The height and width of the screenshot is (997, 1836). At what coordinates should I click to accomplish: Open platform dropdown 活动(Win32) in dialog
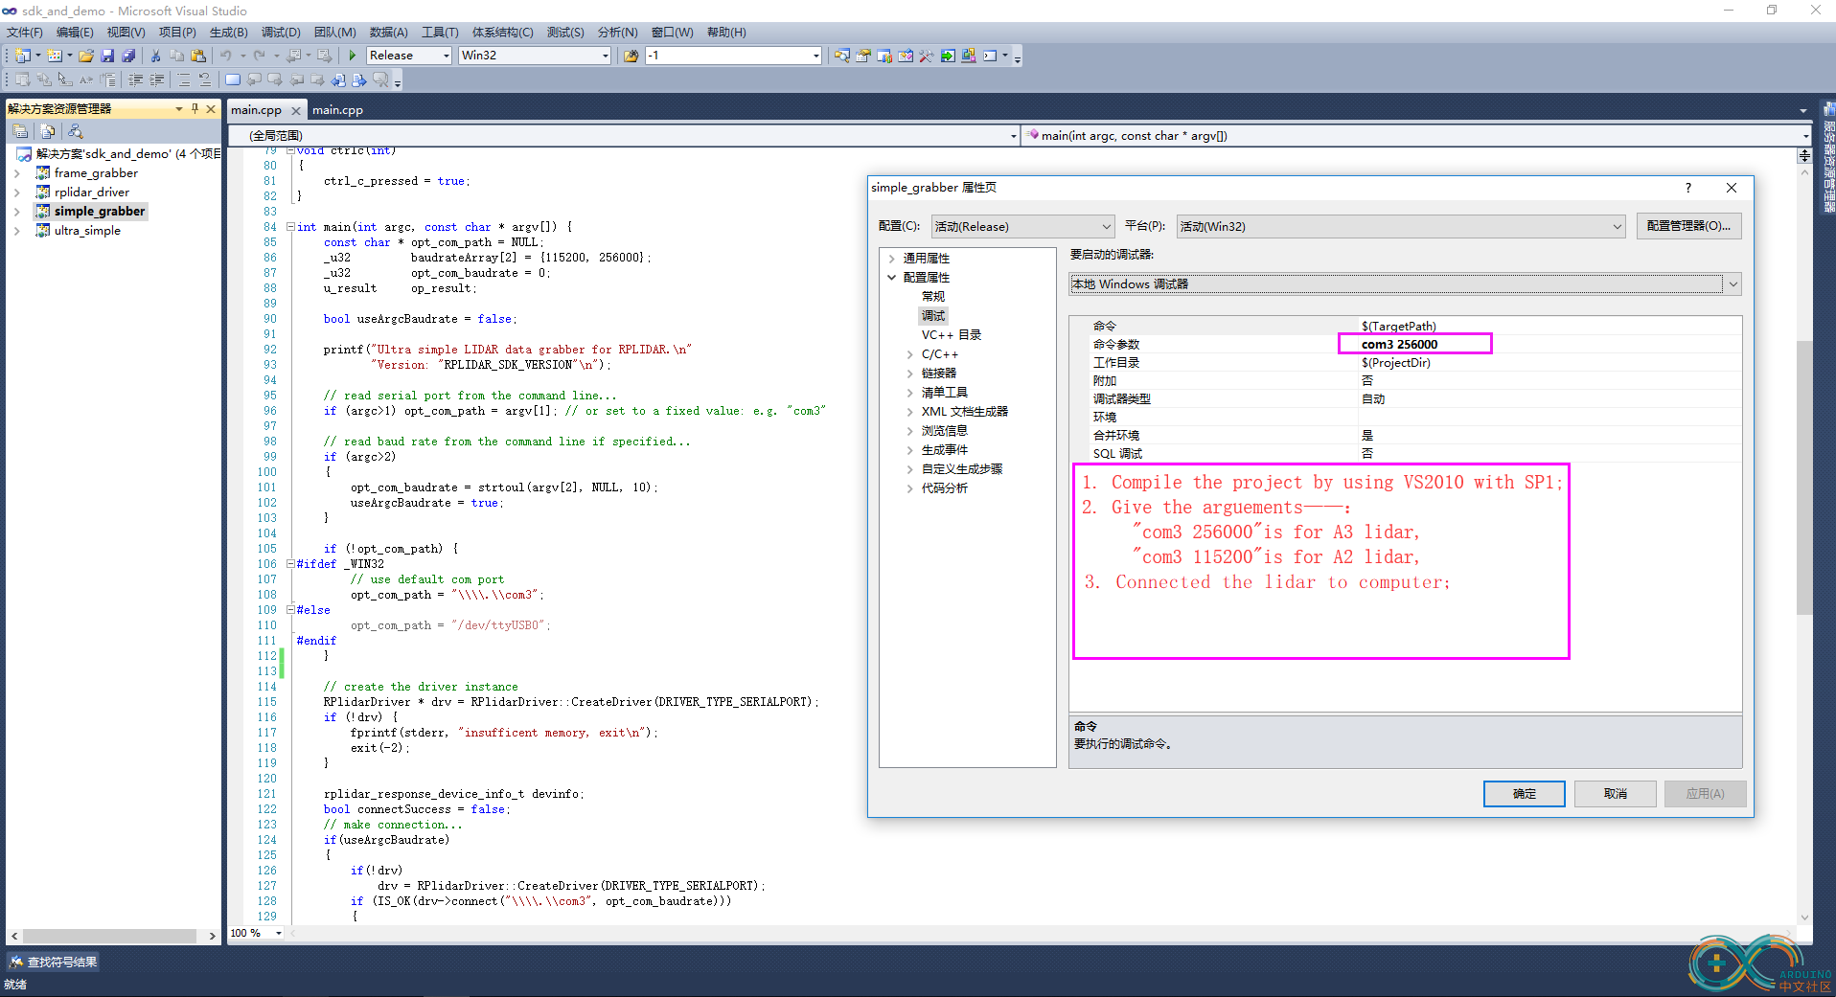1401,227
